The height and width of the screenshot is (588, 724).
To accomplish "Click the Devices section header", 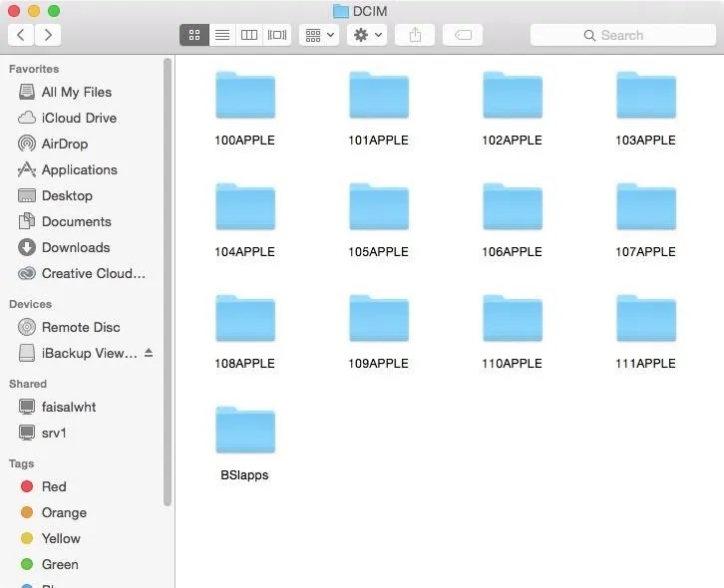I will point(30,304).
